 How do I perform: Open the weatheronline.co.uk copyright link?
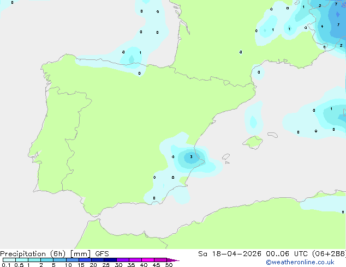pyautogui.click(x=300, y=262)
